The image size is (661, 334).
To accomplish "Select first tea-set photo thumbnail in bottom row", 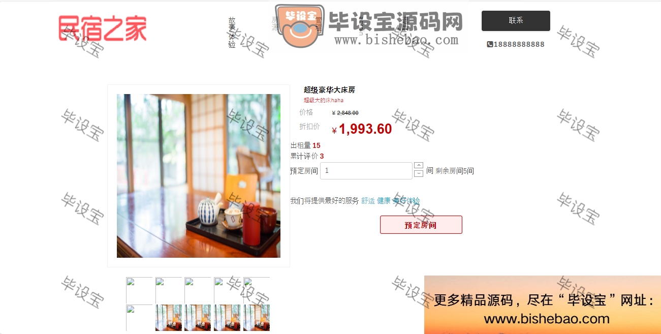I will coord(169,318).
